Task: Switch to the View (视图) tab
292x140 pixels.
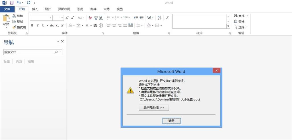Action: click(x=119, y=9)
